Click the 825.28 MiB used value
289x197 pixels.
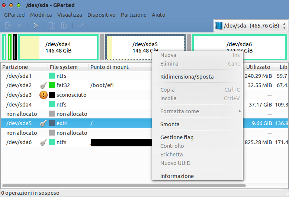coord(258,142)
